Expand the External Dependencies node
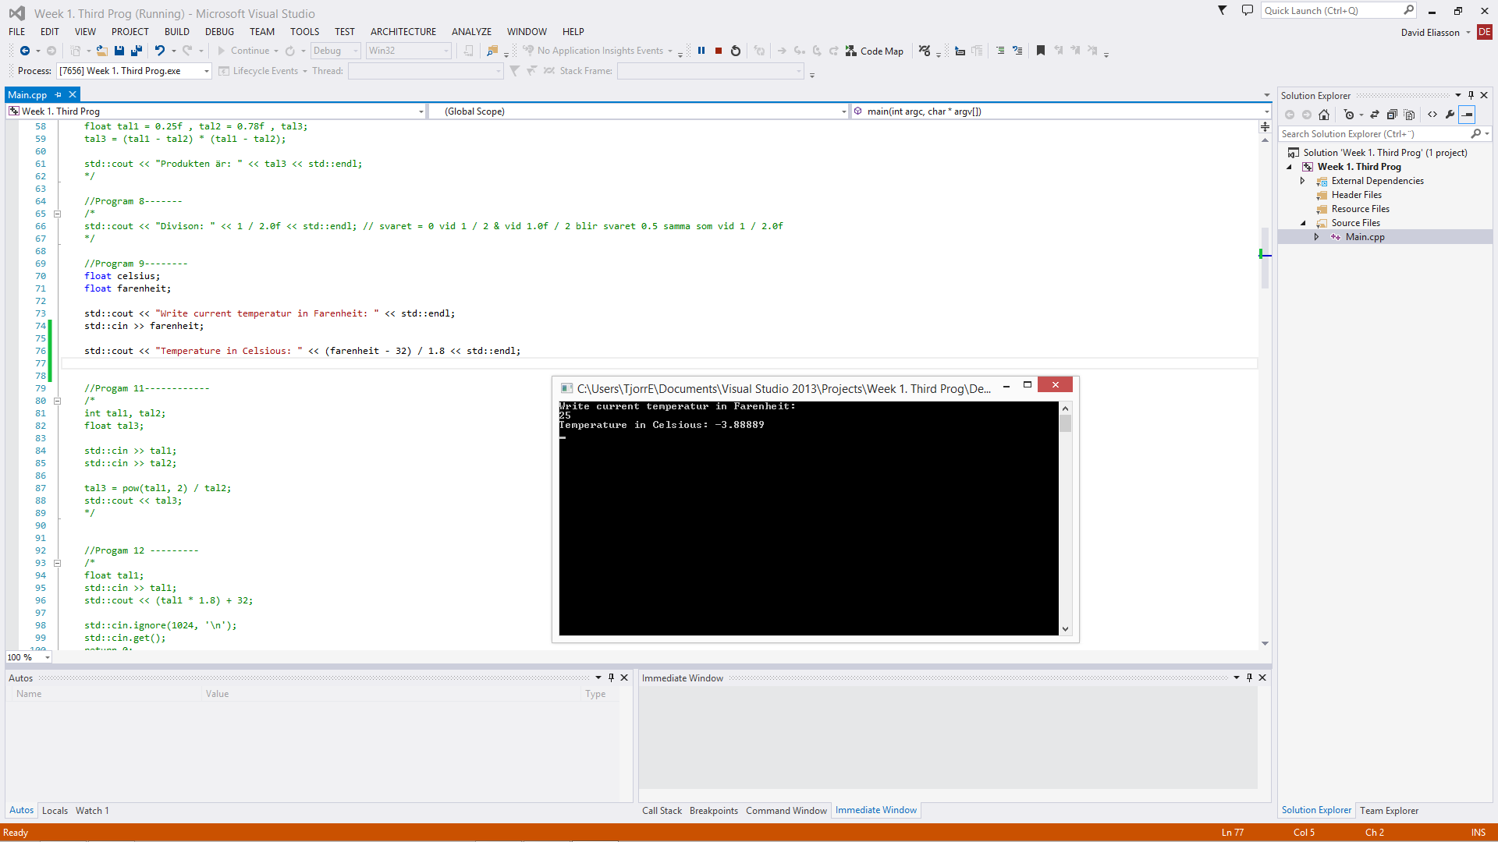 tap(1302, 181)
